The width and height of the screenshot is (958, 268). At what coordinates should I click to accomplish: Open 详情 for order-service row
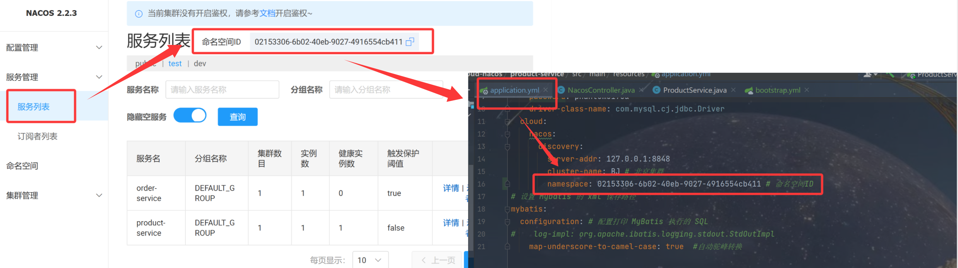pyautogui.click(x=451, y=188)
